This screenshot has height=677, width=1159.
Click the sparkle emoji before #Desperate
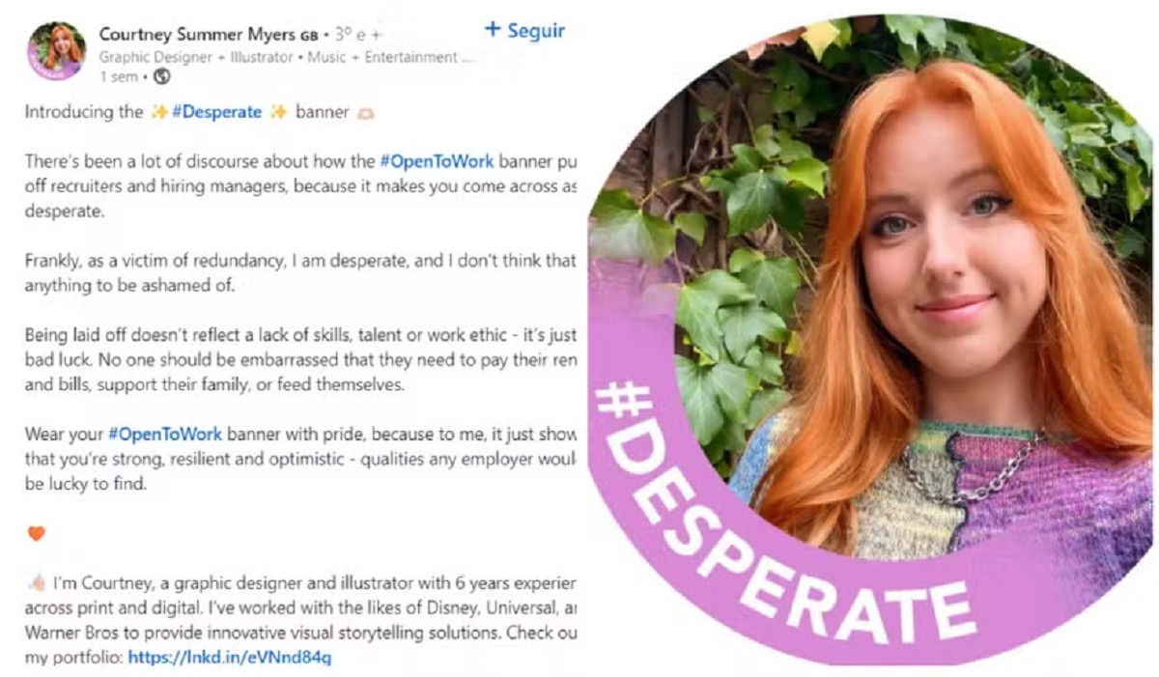158,112
